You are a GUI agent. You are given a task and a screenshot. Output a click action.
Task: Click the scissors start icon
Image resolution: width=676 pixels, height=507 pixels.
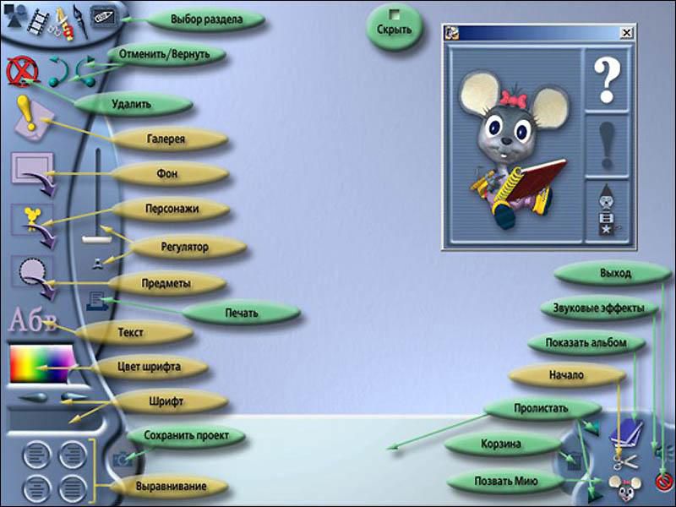point(625,461)
